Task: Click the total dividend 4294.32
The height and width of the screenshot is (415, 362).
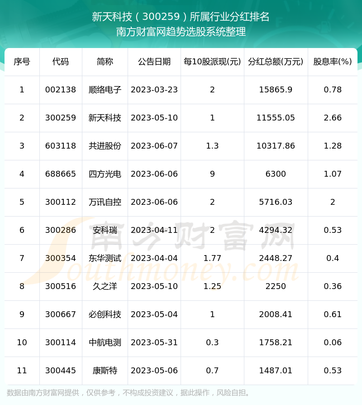Action: [276, 230]
